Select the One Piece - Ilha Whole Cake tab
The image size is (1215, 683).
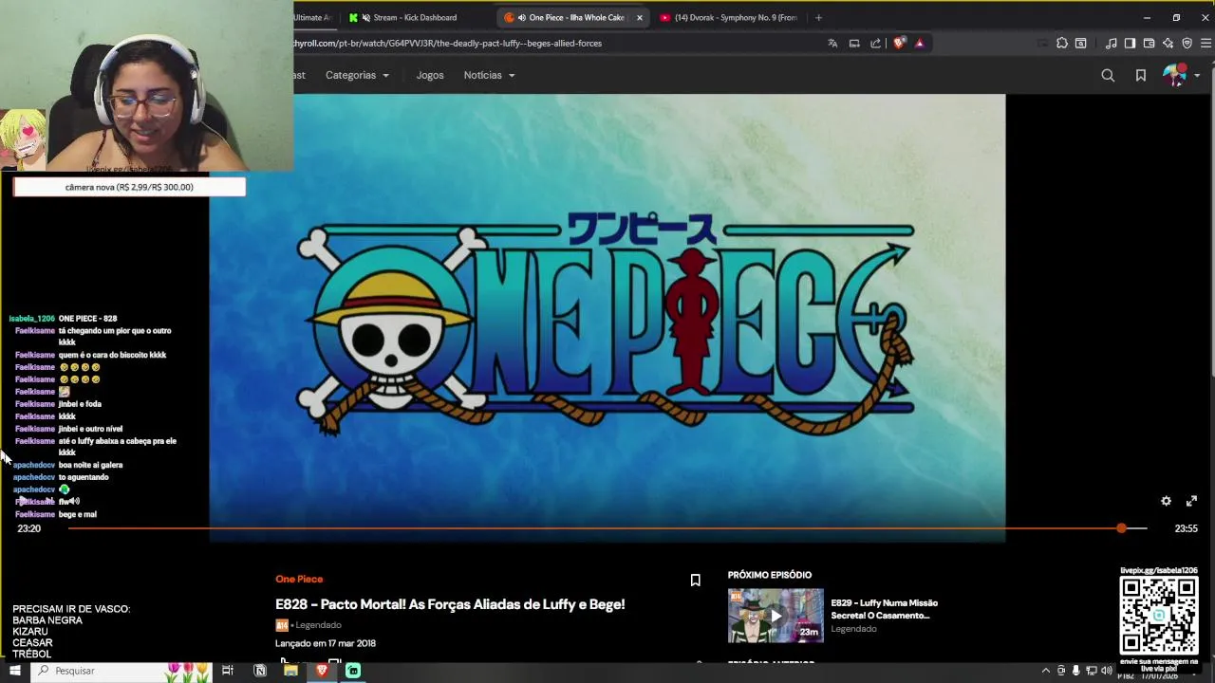pos(570,17)
